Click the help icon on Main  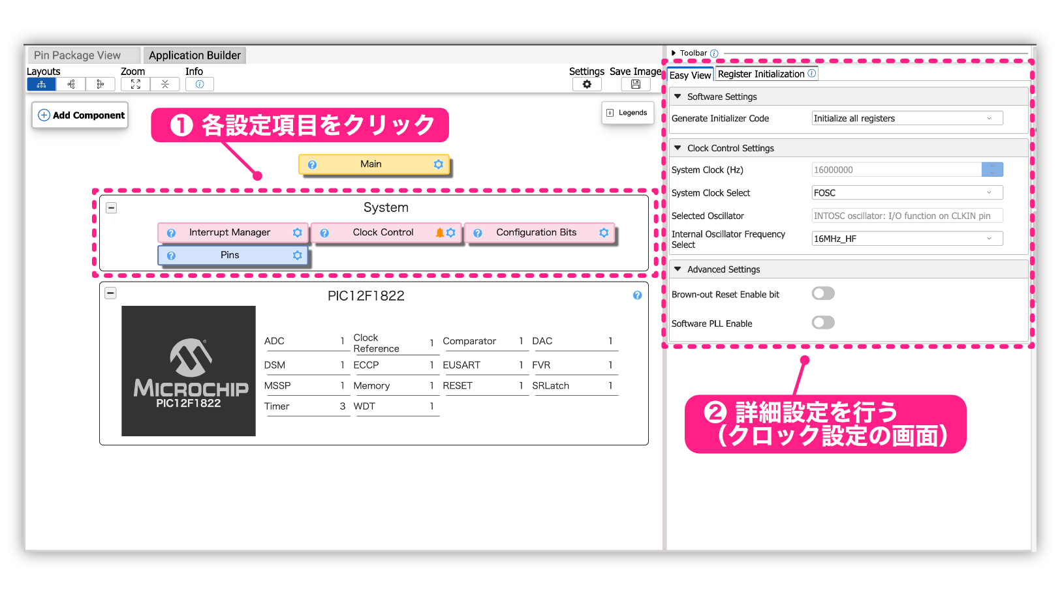pos(313,165)
